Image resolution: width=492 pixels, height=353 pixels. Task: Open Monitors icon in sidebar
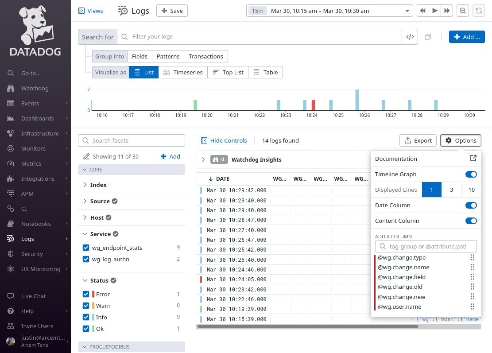[11, 148]
